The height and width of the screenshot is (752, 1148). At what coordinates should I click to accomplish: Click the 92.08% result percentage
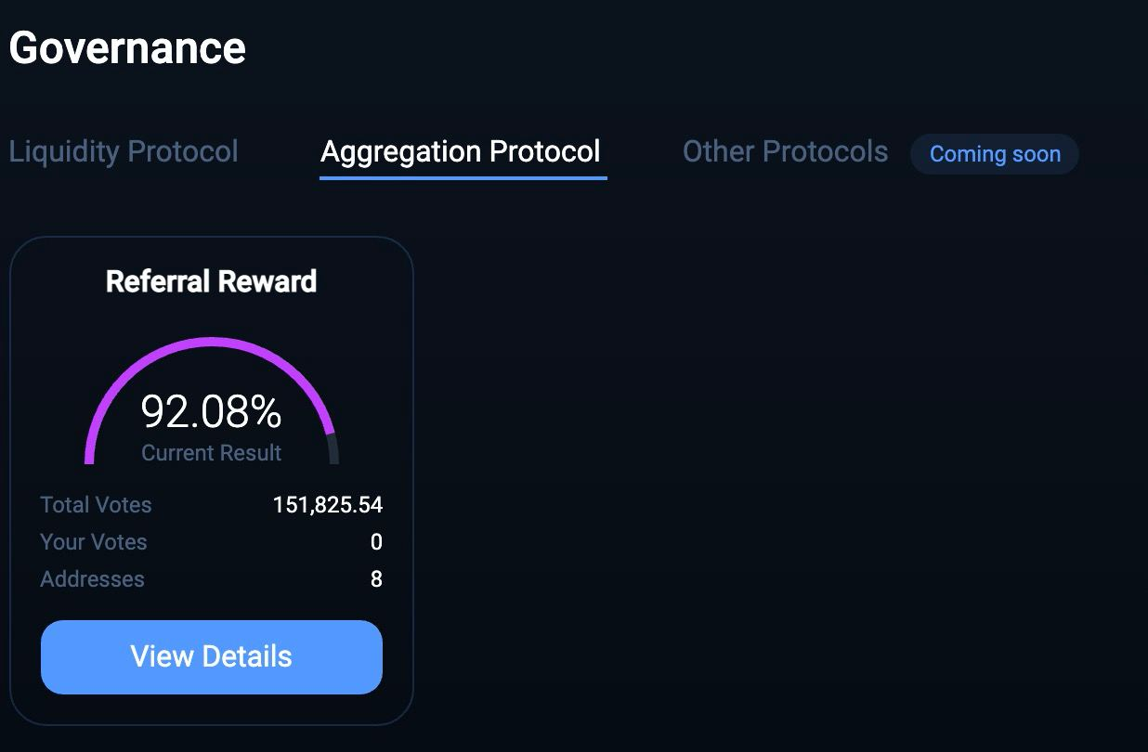(x=212, y=411)
